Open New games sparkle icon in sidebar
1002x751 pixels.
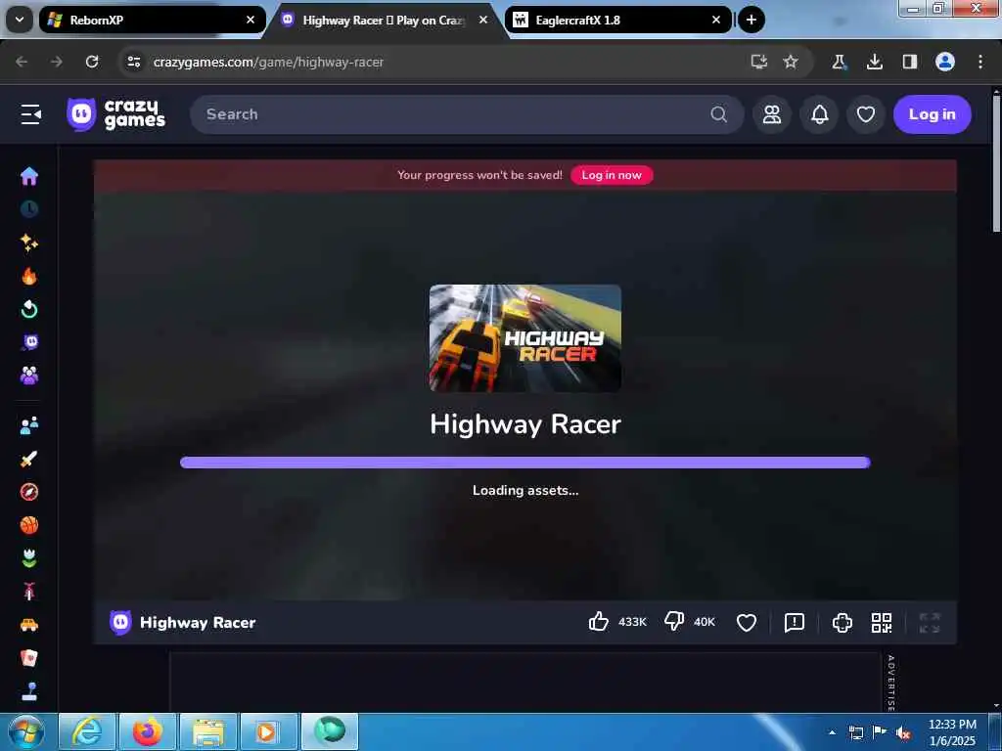28,243
